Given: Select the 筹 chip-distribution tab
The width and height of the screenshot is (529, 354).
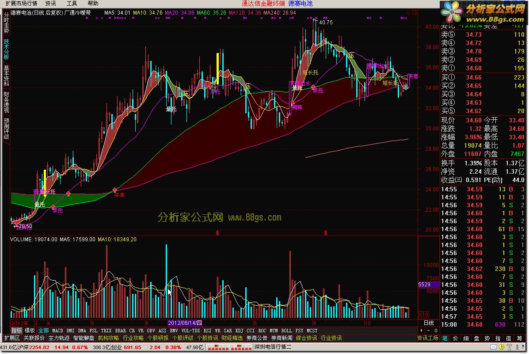Looking at the screenshot, I should [519, 338].
